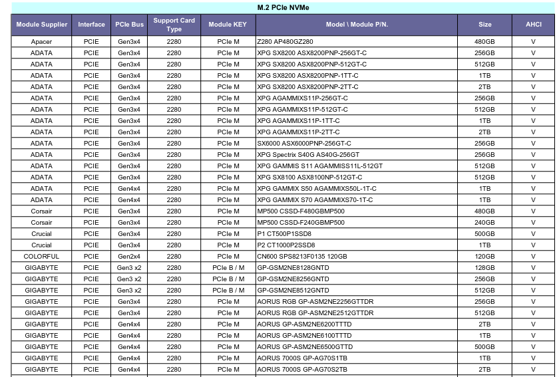
Task: Click 128GB size cell
Action: (485, 267)
